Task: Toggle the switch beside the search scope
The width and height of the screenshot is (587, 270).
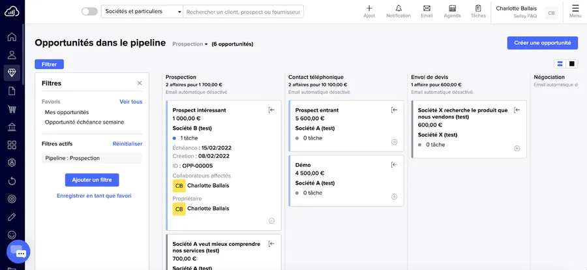Action: [x=89, y=12]
